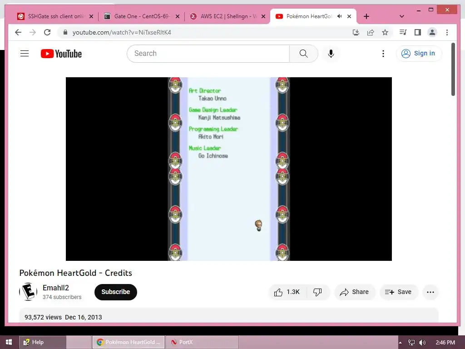Open network status tray icon
This screenshot has height=349, width=465.
(411, 343)
